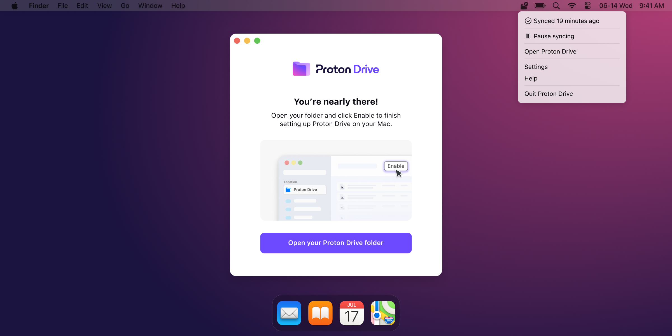672x336 pixels.
Task: Open Calendar app from the Dock
Action: [351, 313]
